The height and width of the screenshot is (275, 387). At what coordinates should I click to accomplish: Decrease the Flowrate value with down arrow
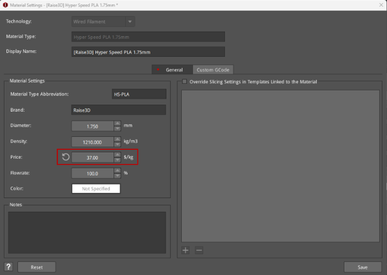(x=117, y=176)
